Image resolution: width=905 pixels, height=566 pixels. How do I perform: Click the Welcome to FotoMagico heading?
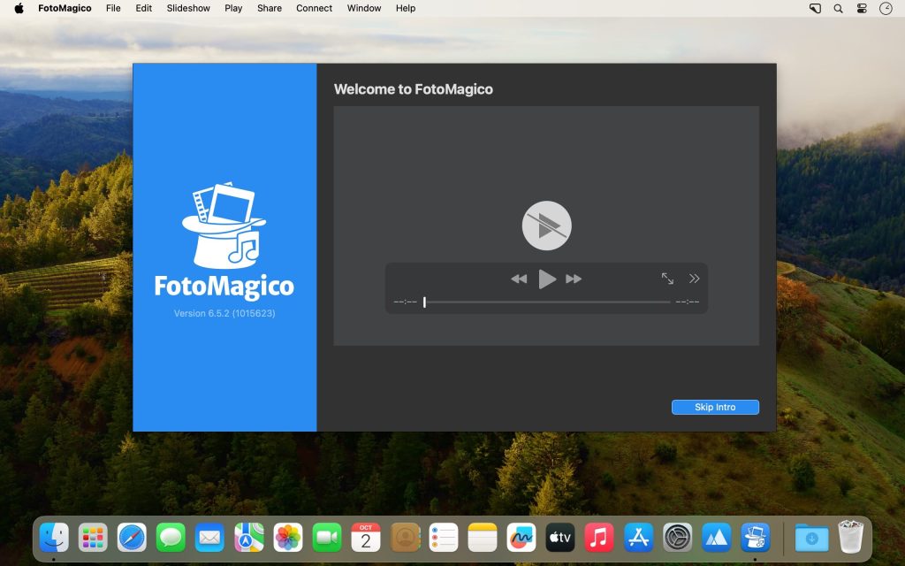[414, 89]
